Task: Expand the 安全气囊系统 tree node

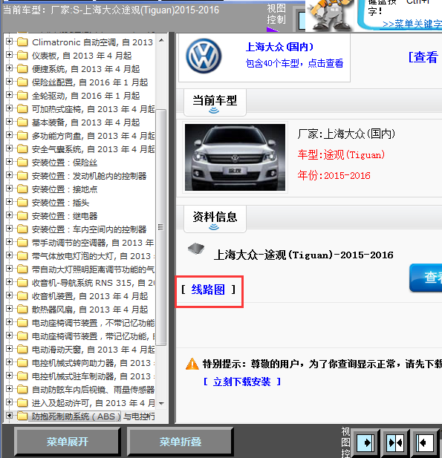Action: [9, 148]
